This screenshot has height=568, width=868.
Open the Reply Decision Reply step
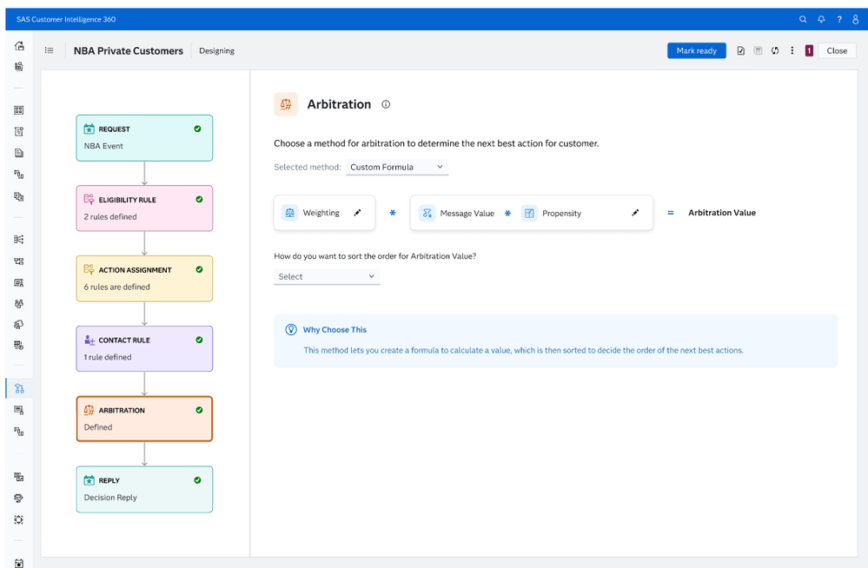click(x=144, y=489)
